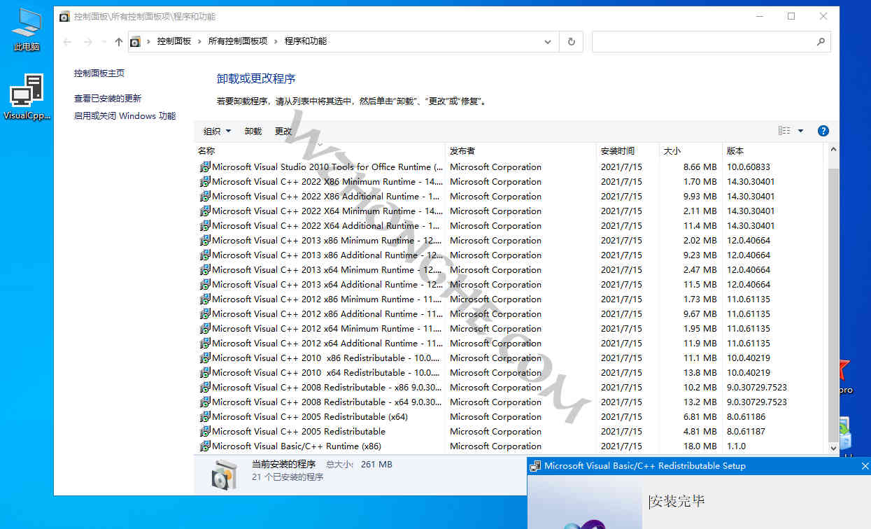Click the Control Panel icon in the address bar
The image size is (871, 529).
pos(135,41)
